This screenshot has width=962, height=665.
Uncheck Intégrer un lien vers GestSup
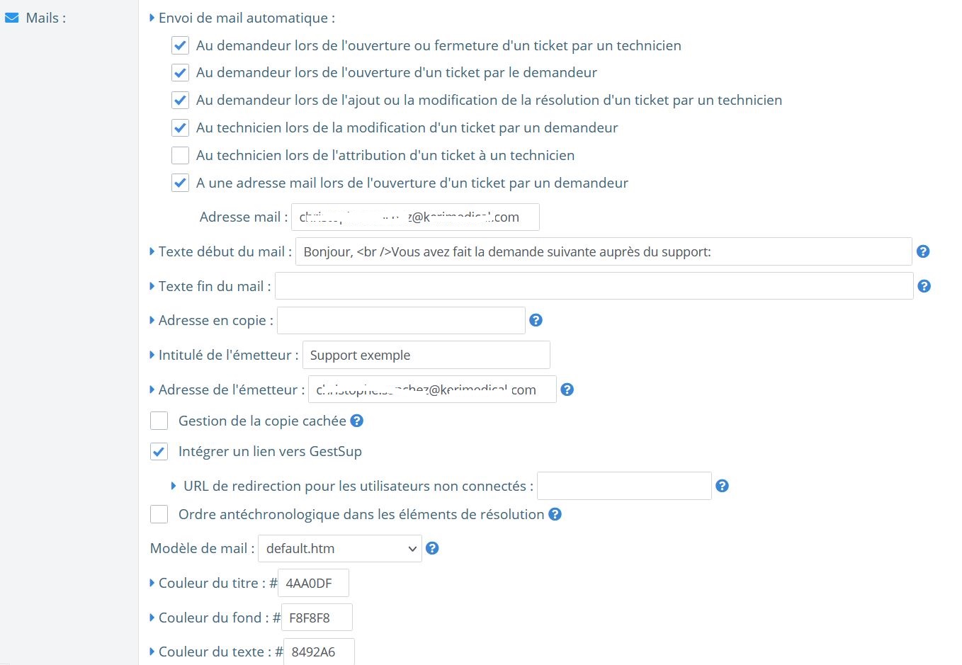coord(159,451)
